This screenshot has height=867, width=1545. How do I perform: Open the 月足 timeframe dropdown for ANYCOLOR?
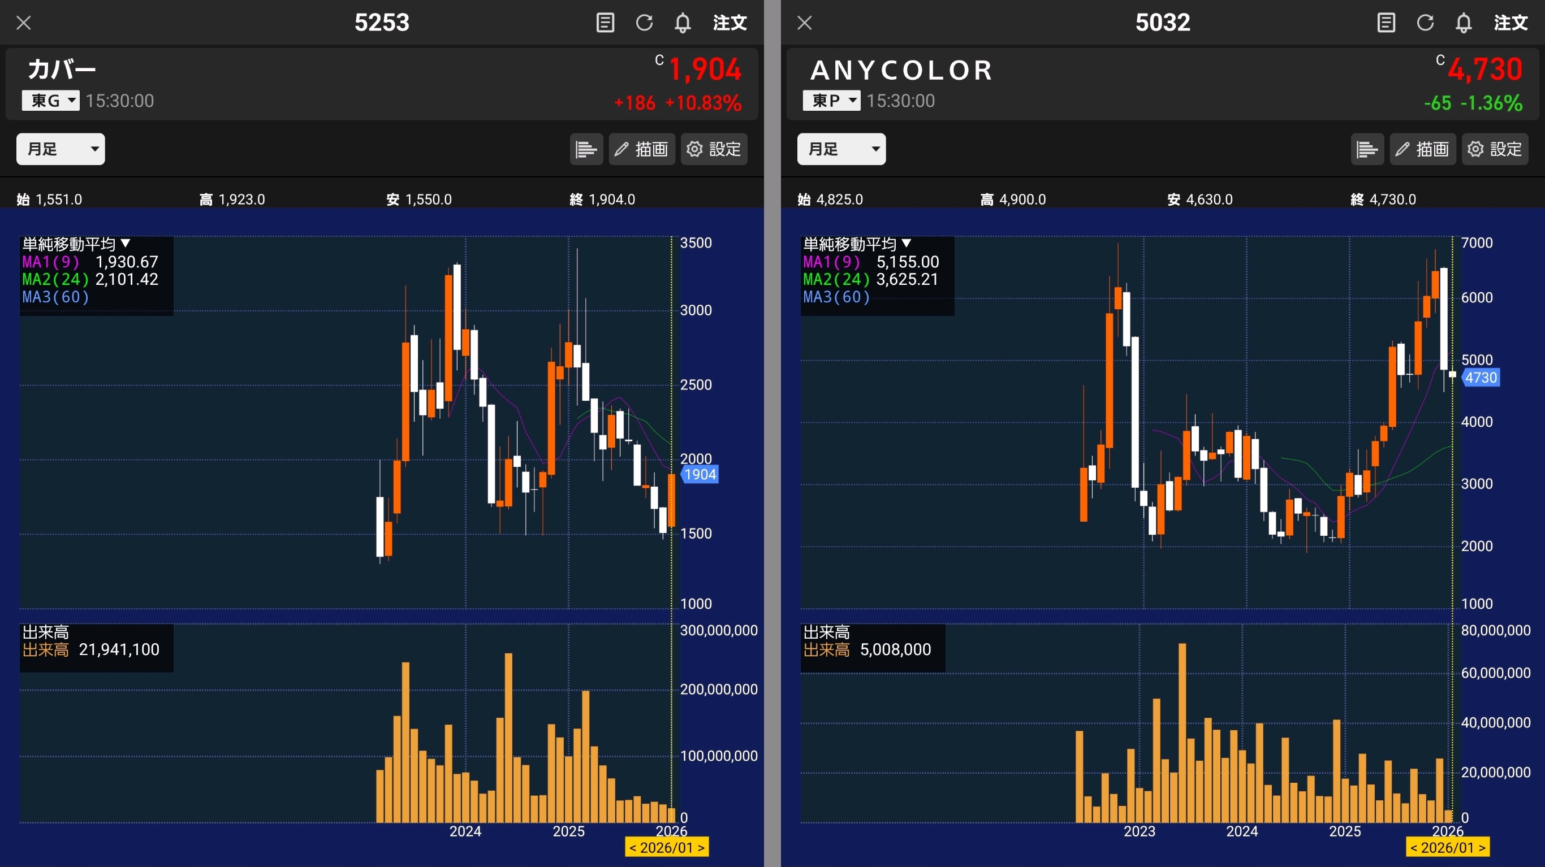pos(841,149)
